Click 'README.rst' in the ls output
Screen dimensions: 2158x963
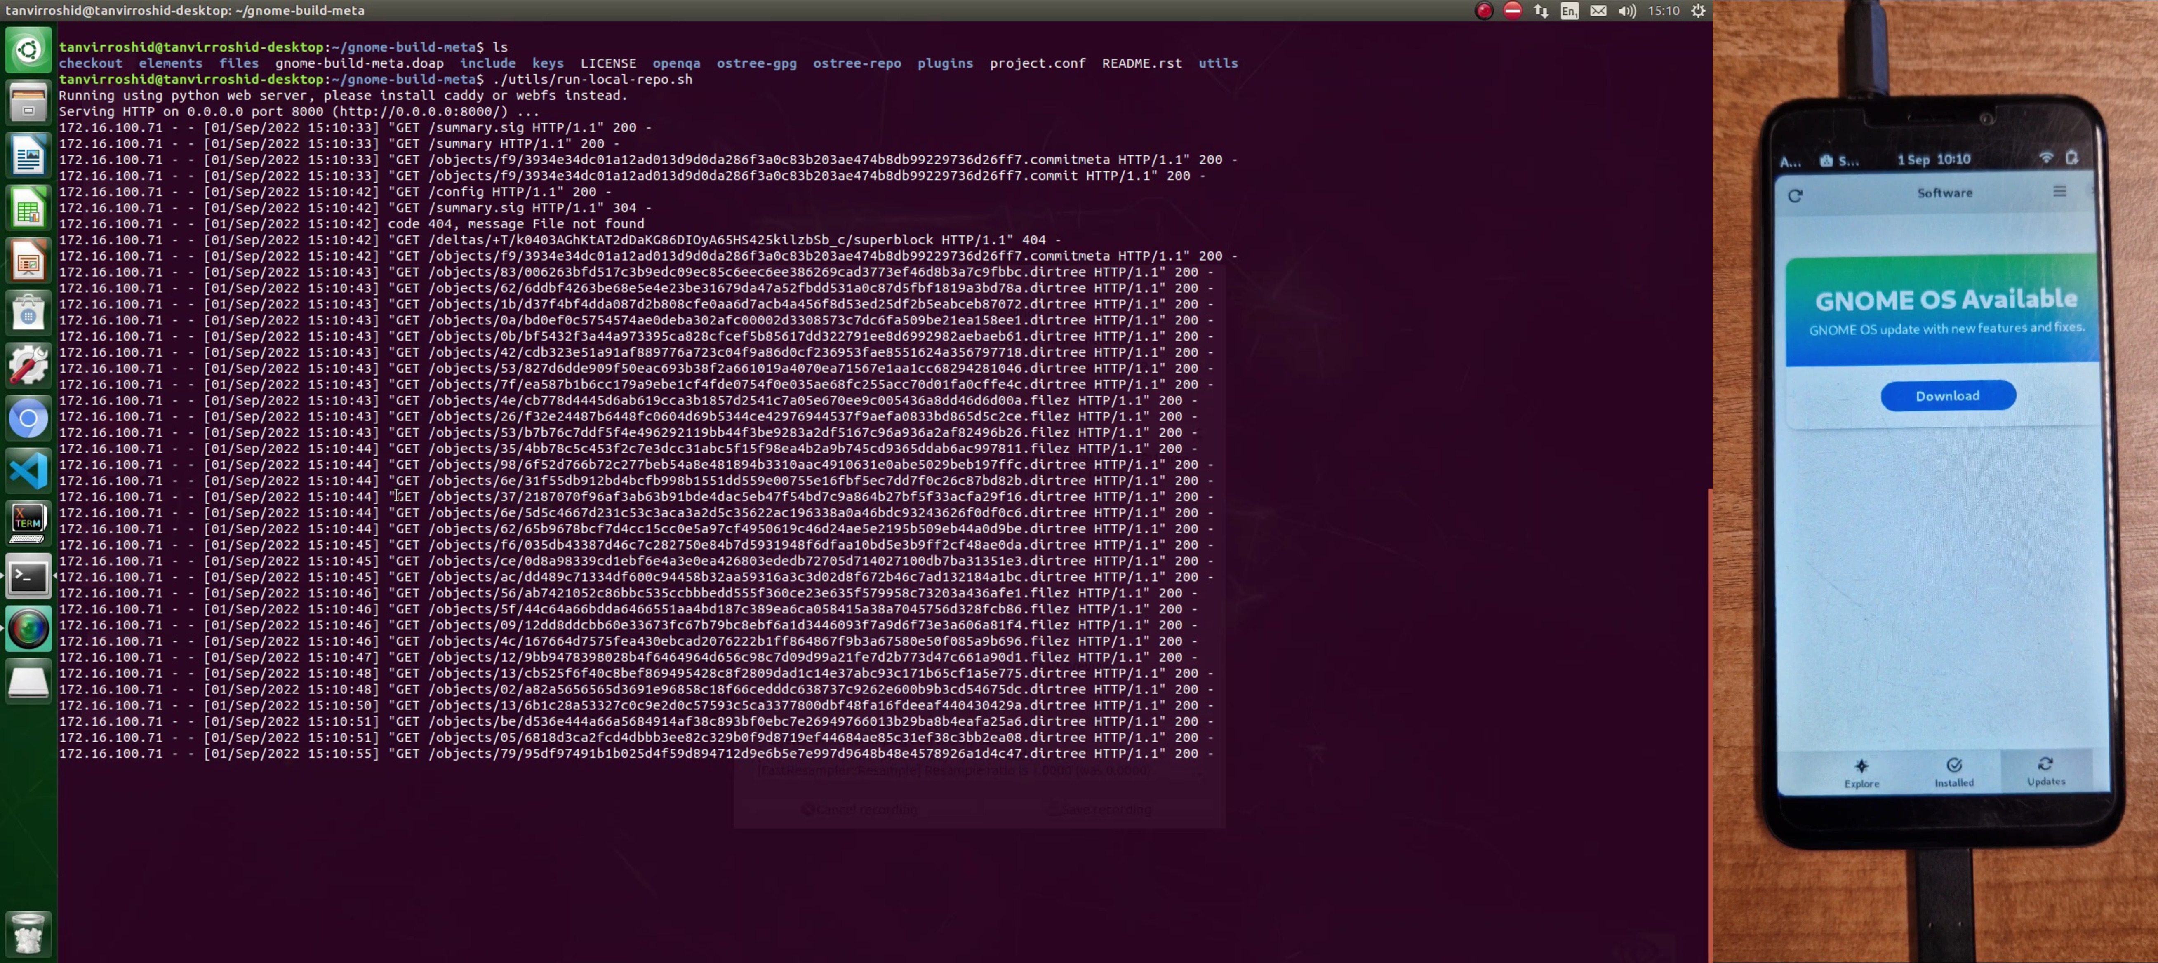[x=1142, y=63]
